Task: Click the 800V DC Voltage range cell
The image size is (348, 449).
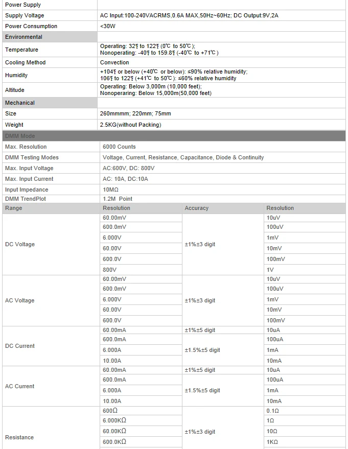Action: [x=141, y=270]
